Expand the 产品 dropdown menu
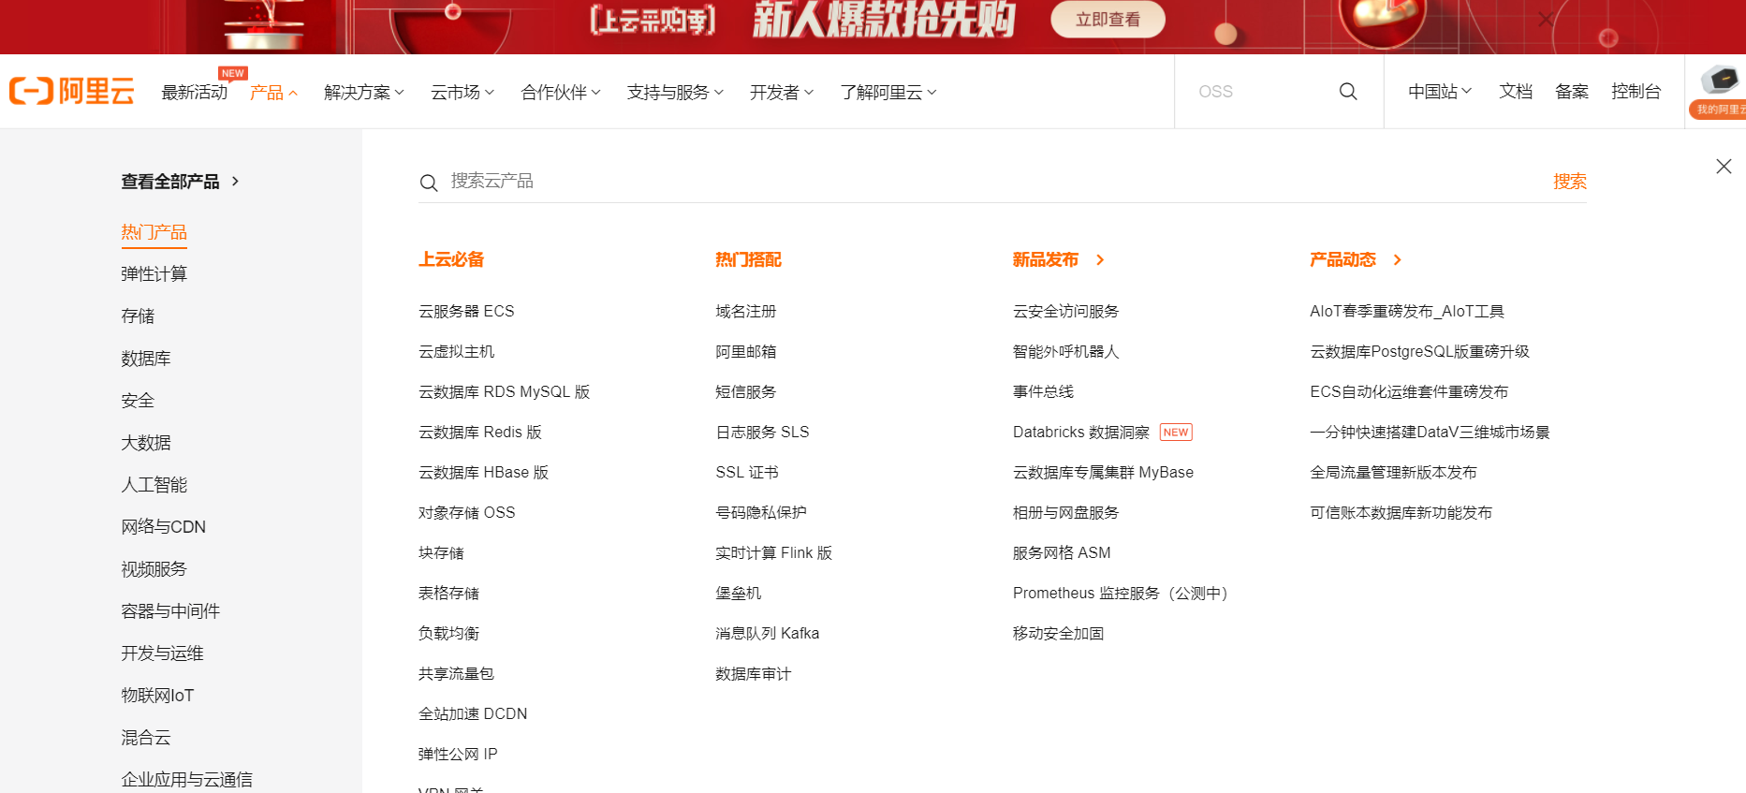This screenshot has width=1746, height=793. click(x=273, y=92)
